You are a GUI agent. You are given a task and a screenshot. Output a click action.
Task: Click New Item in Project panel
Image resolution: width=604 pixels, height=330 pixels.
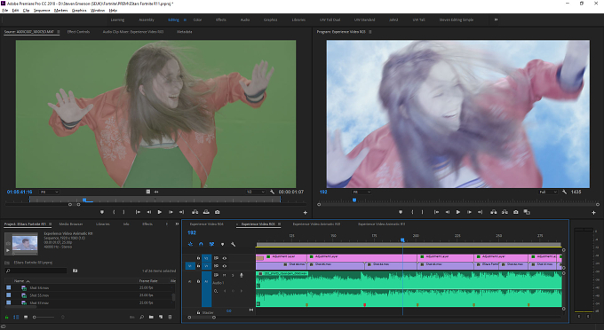pyautogui.click(x=160, y=317)
